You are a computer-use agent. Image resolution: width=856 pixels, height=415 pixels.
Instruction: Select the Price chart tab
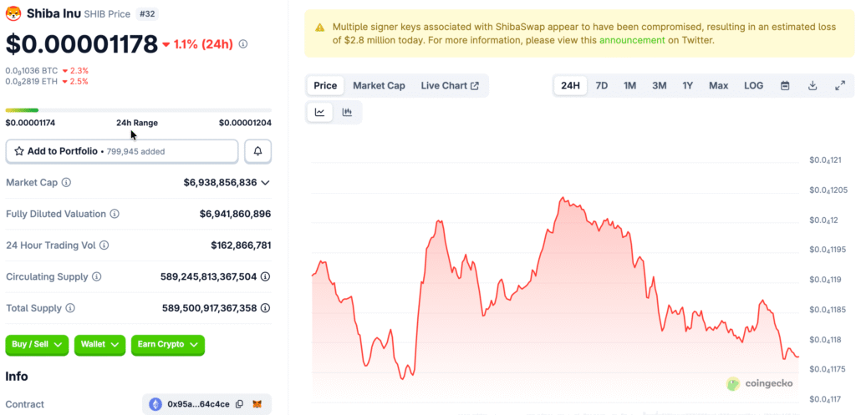coord(325,86)
